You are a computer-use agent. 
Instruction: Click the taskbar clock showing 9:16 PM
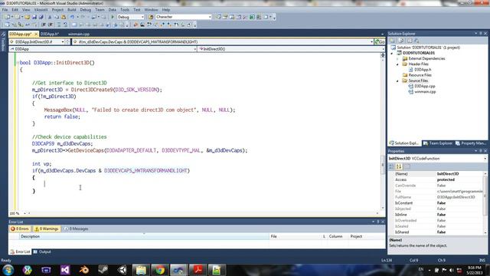[x=475, y=270]
